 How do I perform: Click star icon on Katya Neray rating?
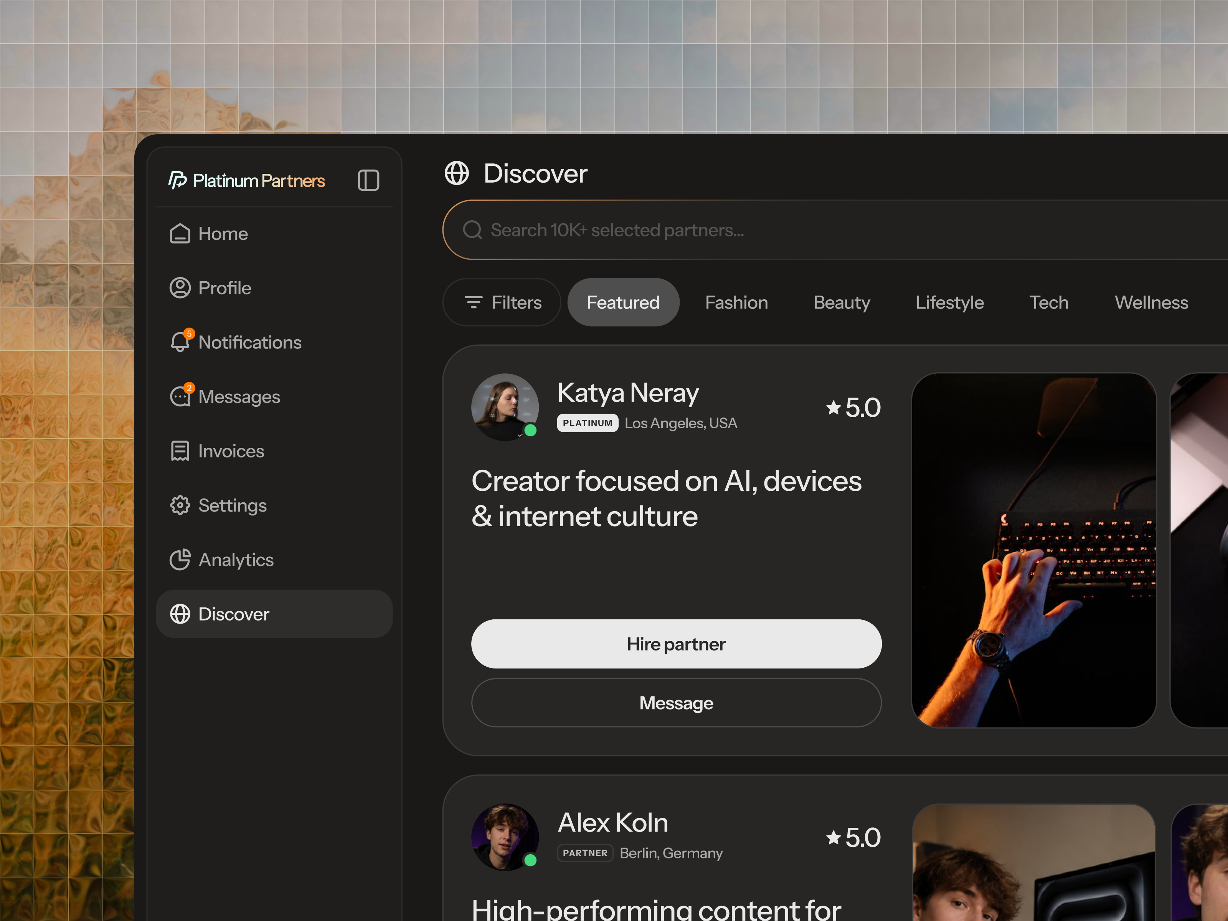833,408
